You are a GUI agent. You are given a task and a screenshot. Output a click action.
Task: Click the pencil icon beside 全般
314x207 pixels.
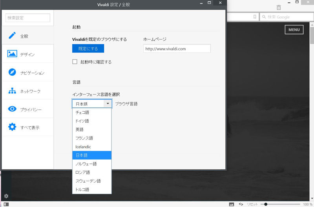(12, 36)
